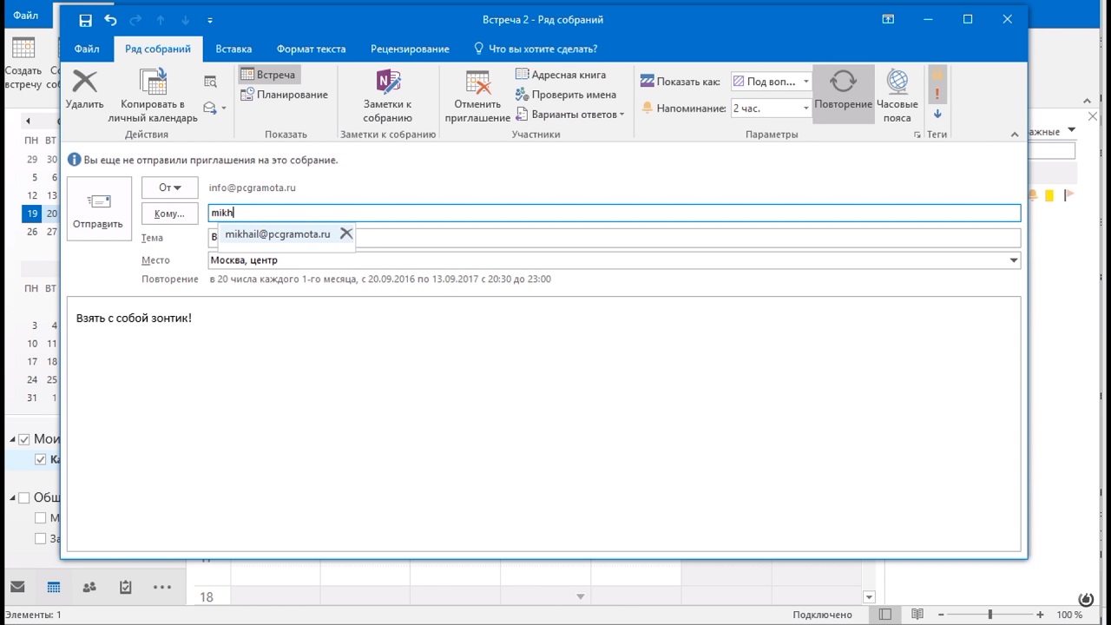This screenshot has height=625, width=1111.
Task: Expand the location (Место) field dropdown
Action: click(x=1013, y=260)
